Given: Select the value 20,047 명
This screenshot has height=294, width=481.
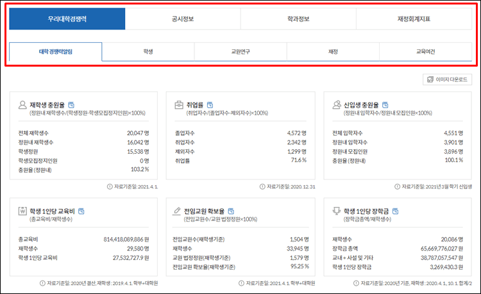Looking at the screenshot, I should [x=138, y=133].
